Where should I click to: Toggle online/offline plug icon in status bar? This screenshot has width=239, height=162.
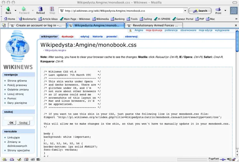[x=223, y=160]
